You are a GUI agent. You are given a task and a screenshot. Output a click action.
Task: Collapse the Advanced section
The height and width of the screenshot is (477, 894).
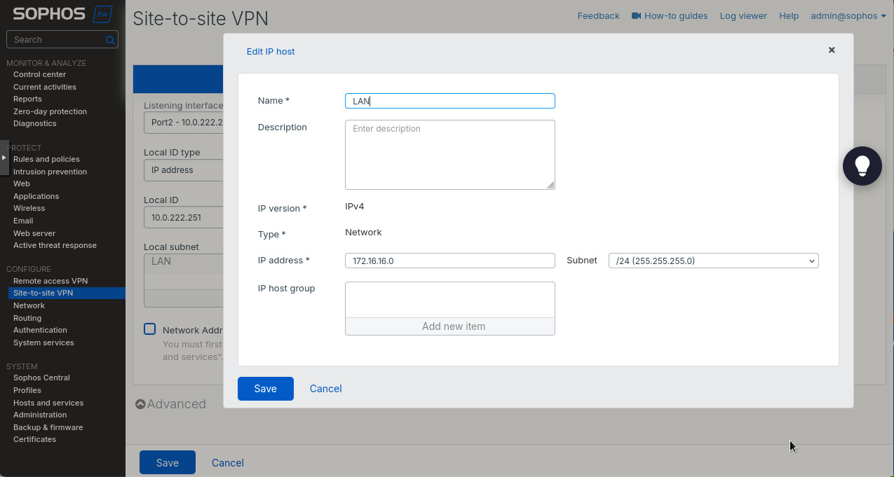(x=141, y=404)
